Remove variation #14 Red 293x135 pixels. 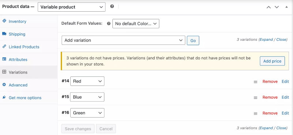click(270, 82)
